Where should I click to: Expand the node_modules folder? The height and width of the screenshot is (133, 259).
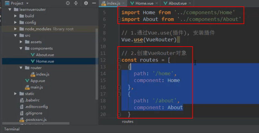(15, 29)
